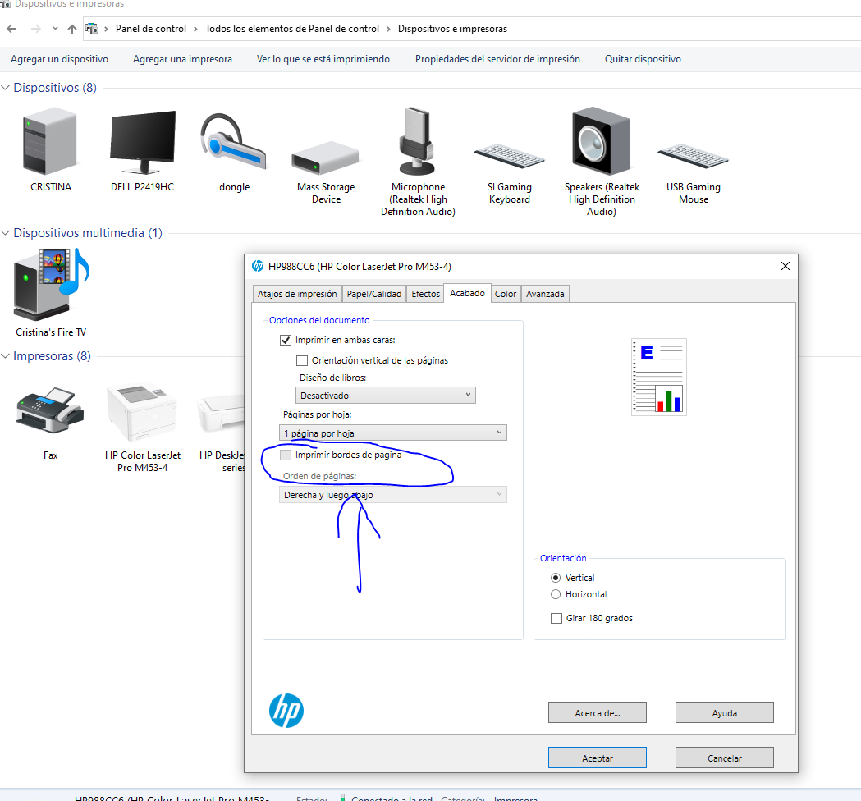Collapse the Dispositivos (8) section
This screenshot has width=861, height=801.
click(x=6, y=88)
